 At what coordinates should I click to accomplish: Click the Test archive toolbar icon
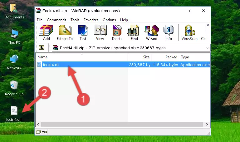point(83,32)
